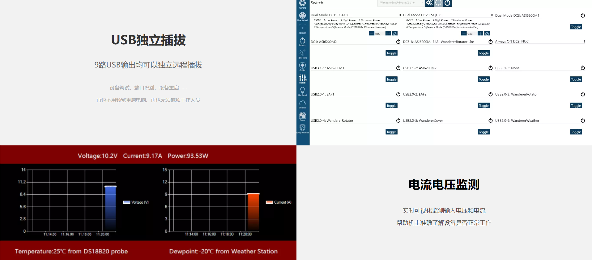Click the DC2 FSQ106 target value field
This screenshot has height=260, width=592.
pyautogui.click(x=472, y=34)
